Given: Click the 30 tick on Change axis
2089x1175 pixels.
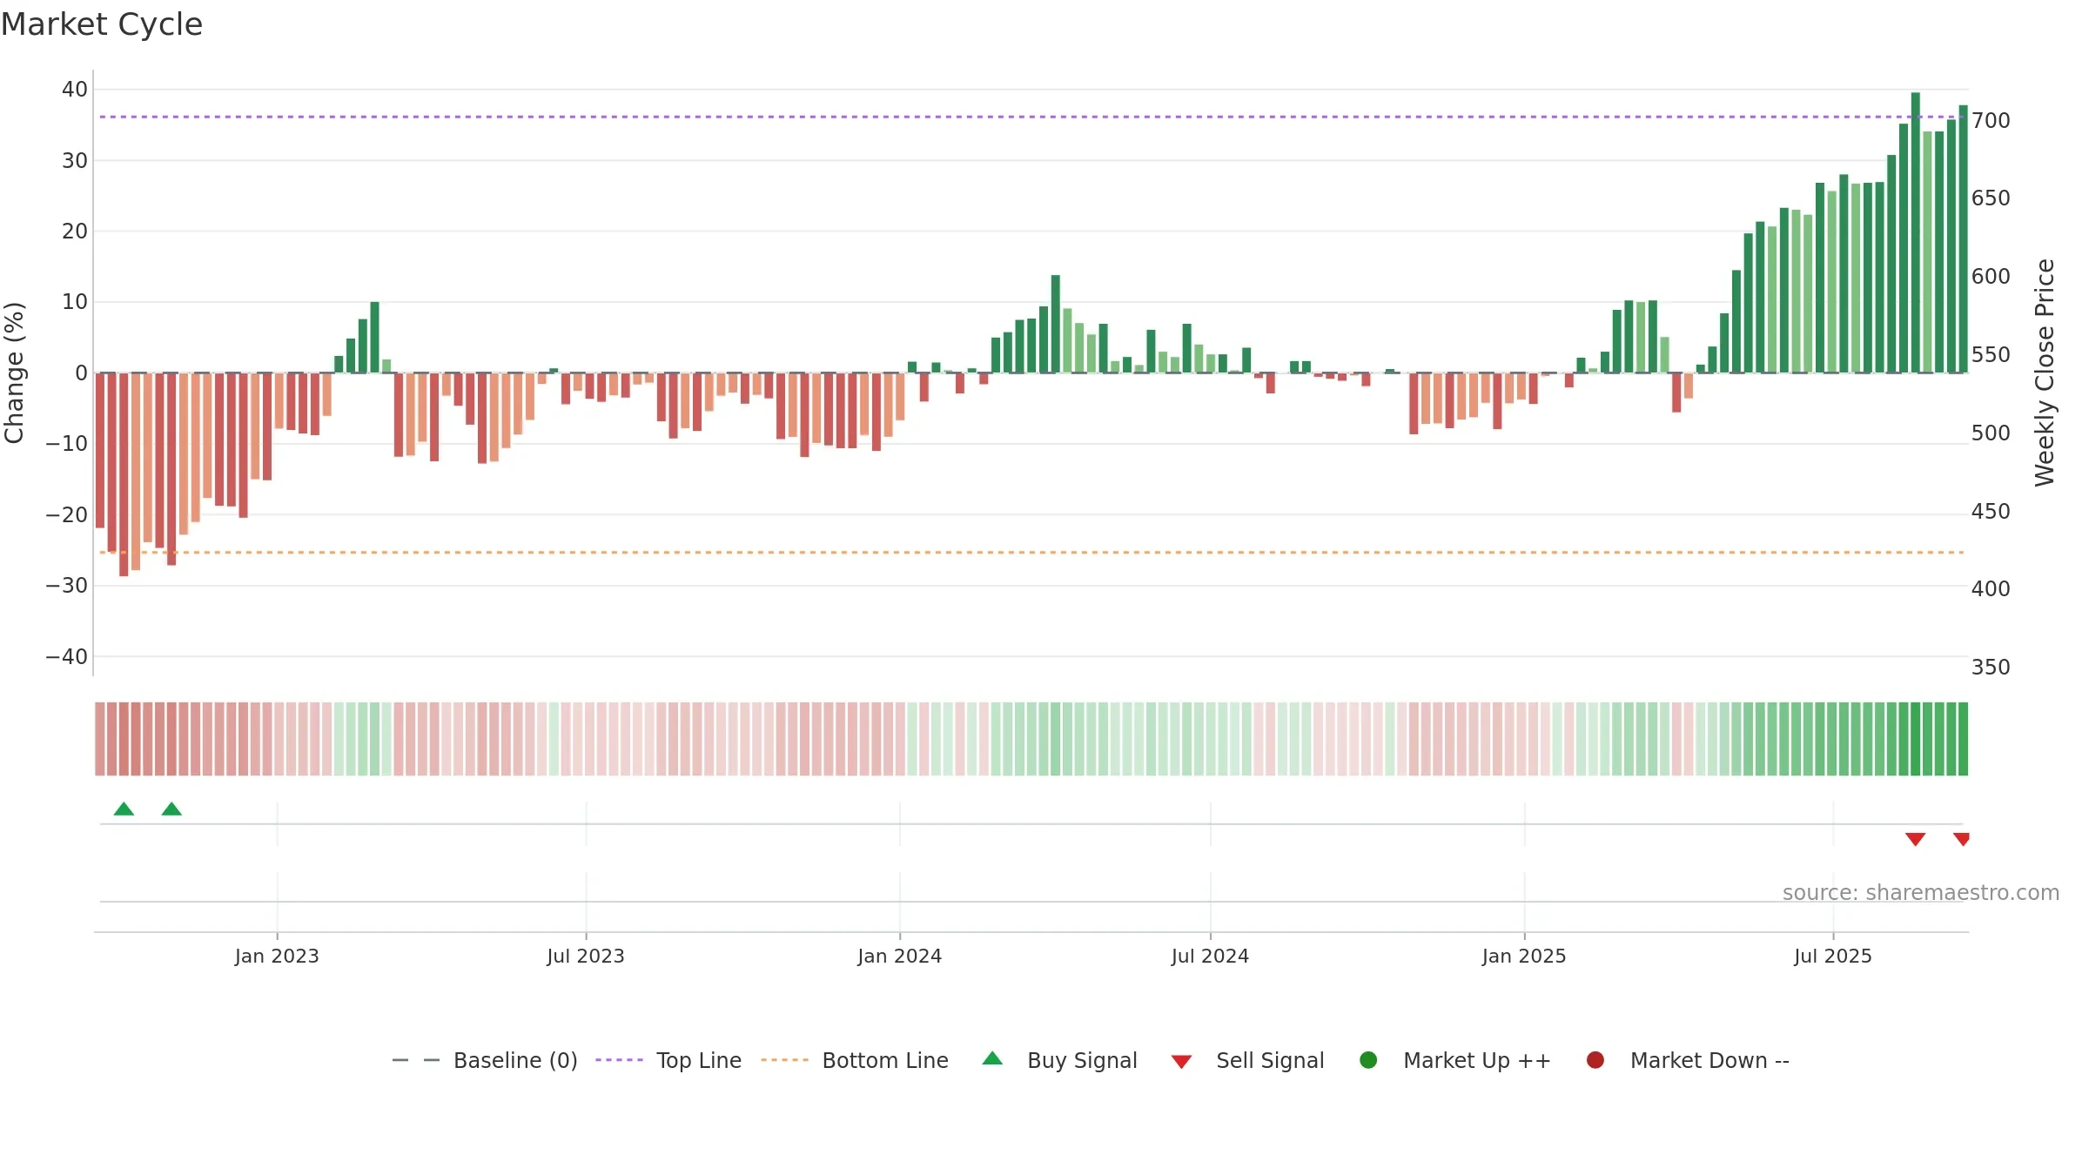Looking at the screenshot, I should [x=75, y=160].
